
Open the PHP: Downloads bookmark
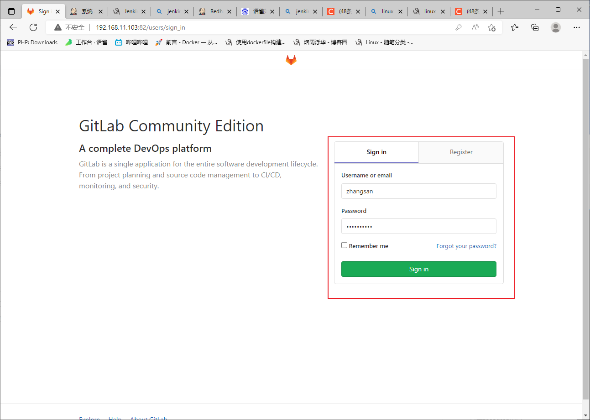click(32, 42)
